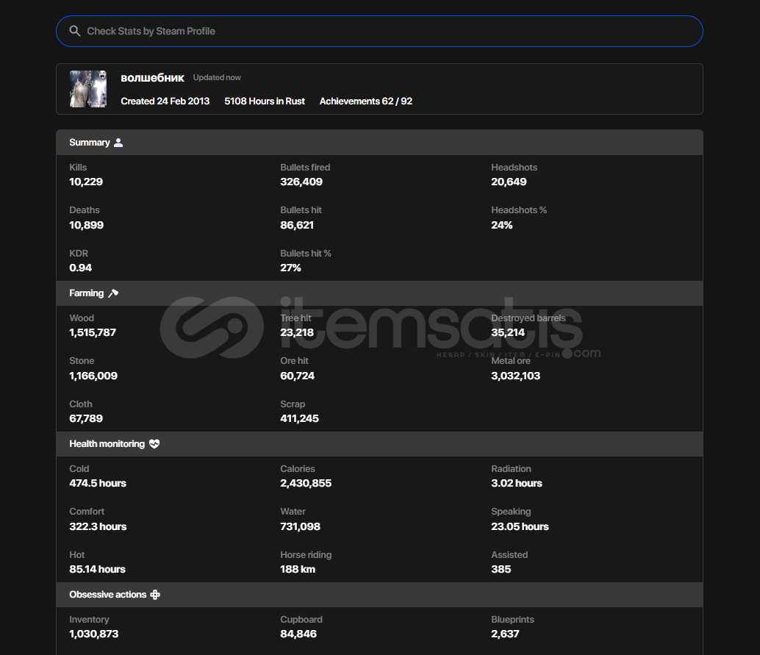Select the Obsessive actions section header
Screen dimensions: 760x655
point(379,595)
